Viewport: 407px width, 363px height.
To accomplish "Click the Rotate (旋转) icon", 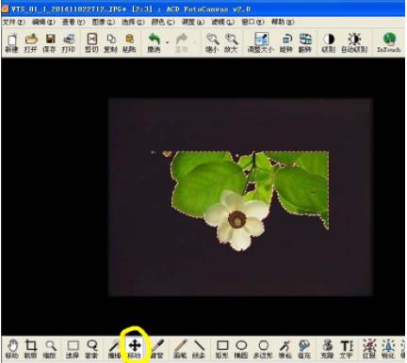I will click(286, 39).
